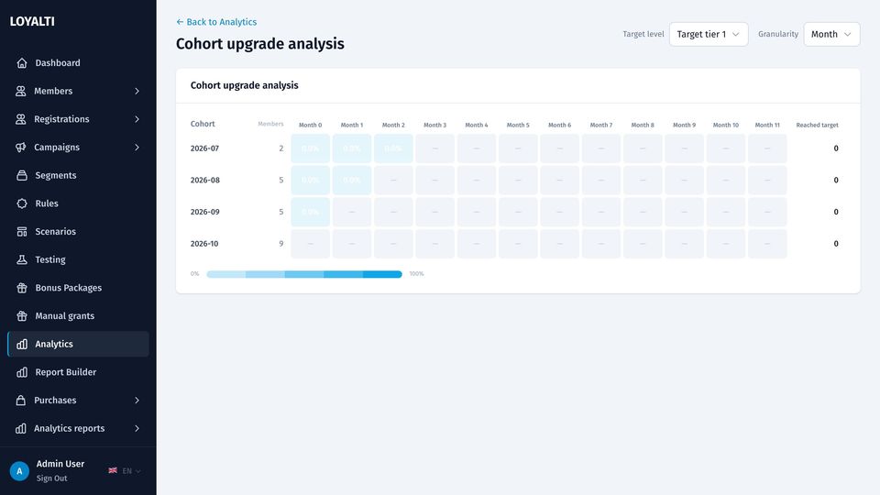Click the 2026-08 Month 1 cell
The height and width of the screenshot is (495, 880).
(352, 181)
